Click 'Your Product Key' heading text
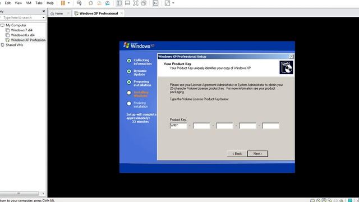Viewport: 359px width, 202px height. tap(177, 64)
